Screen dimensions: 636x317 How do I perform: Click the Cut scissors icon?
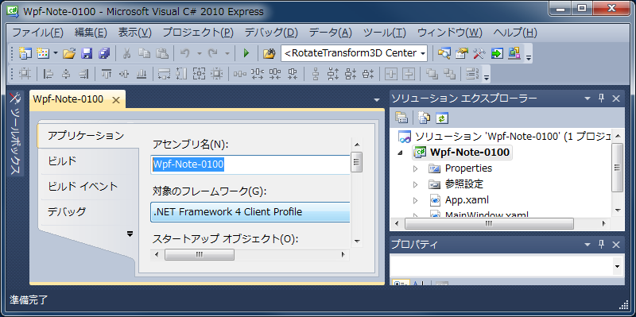click(x=127, y=53)
